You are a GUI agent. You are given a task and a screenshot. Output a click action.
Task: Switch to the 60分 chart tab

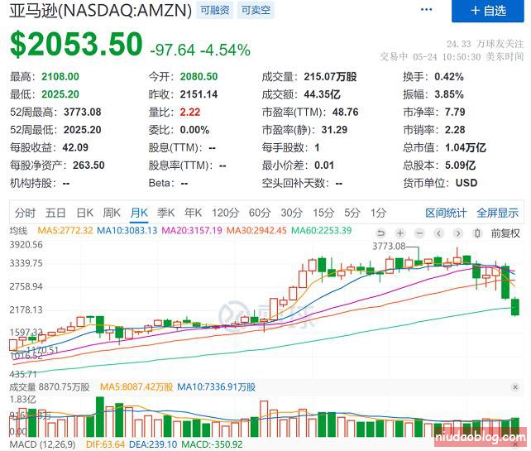(260, 213)
